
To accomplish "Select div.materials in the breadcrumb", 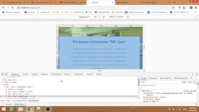I will click(33, 100).
